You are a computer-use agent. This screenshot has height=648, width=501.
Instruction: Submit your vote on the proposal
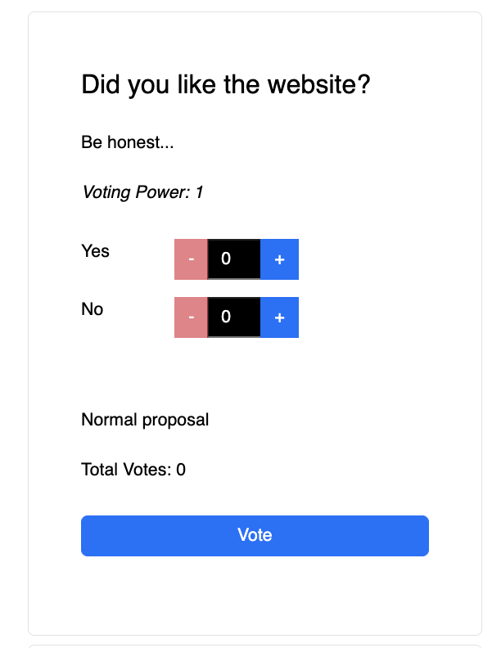point(255,536)
